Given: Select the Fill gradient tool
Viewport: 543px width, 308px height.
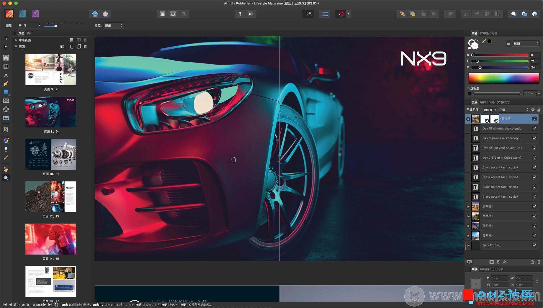Looking at the screenshot, I should [x=6, y=141].
